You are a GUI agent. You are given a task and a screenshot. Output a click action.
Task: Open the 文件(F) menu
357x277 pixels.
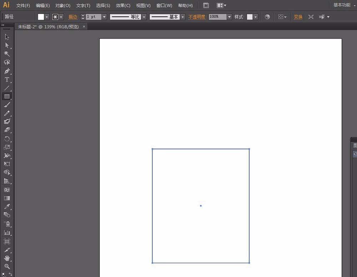[x=23, y=5]
